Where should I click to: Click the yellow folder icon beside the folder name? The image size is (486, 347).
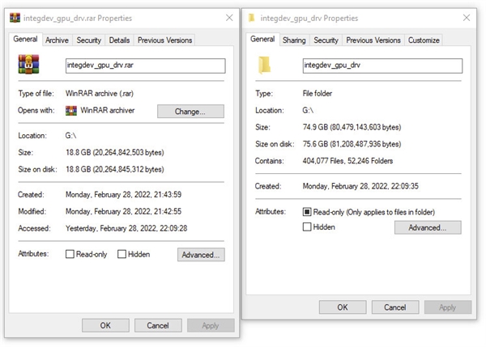coord(263,65)
